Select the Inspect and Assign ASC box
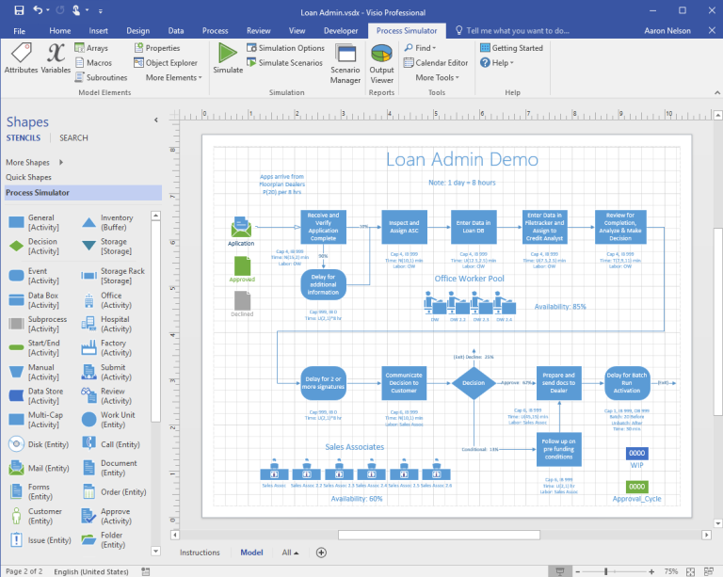Viewport: 723px width, 577px height. [x=405, y=227]
